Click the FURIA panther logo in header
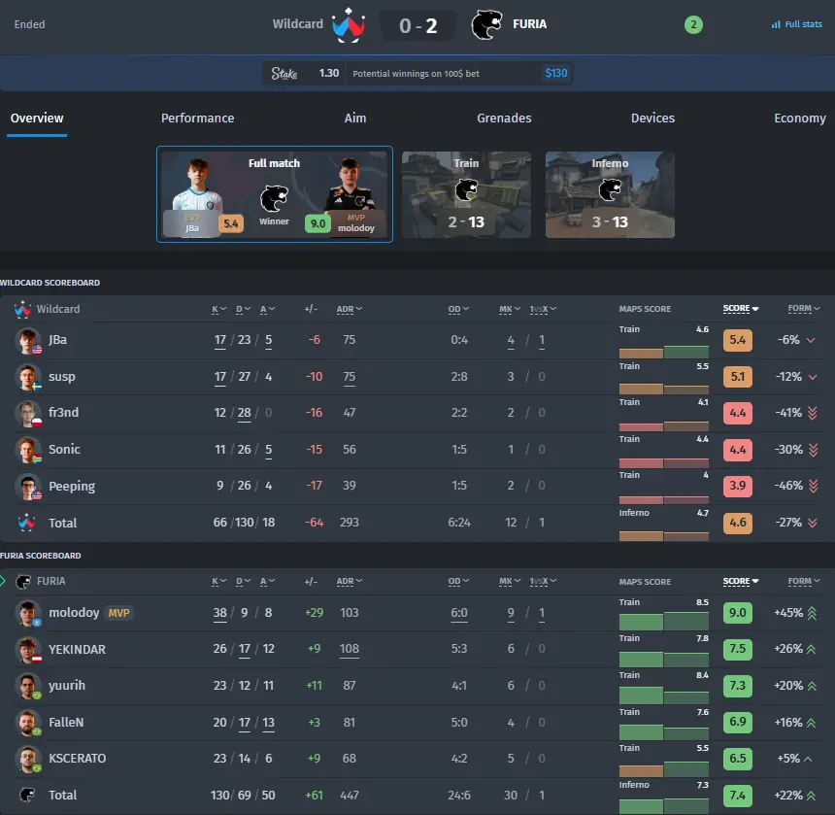This screenshot has height=815, width=835. coord(486,24)
